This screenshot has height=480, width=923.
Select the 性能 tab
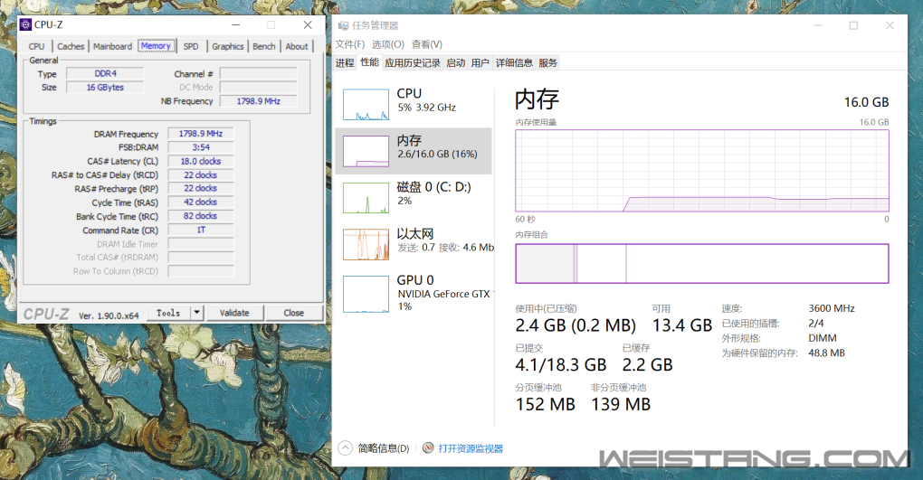(x=370, y=62)
